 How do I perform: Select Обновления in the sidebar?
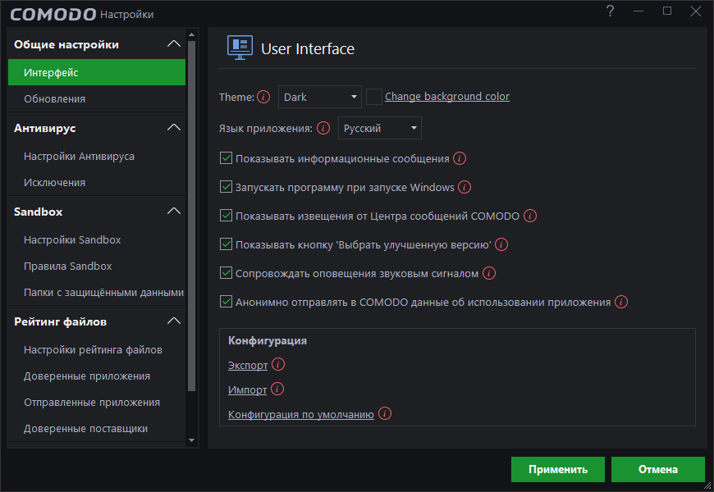coord(55,99)
